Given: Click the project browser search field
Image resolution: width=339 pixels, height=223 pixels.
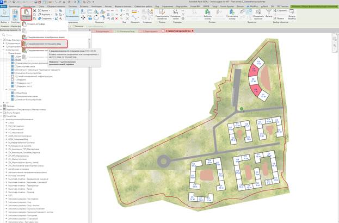Looking at the screenshot, I should (45, 35).
